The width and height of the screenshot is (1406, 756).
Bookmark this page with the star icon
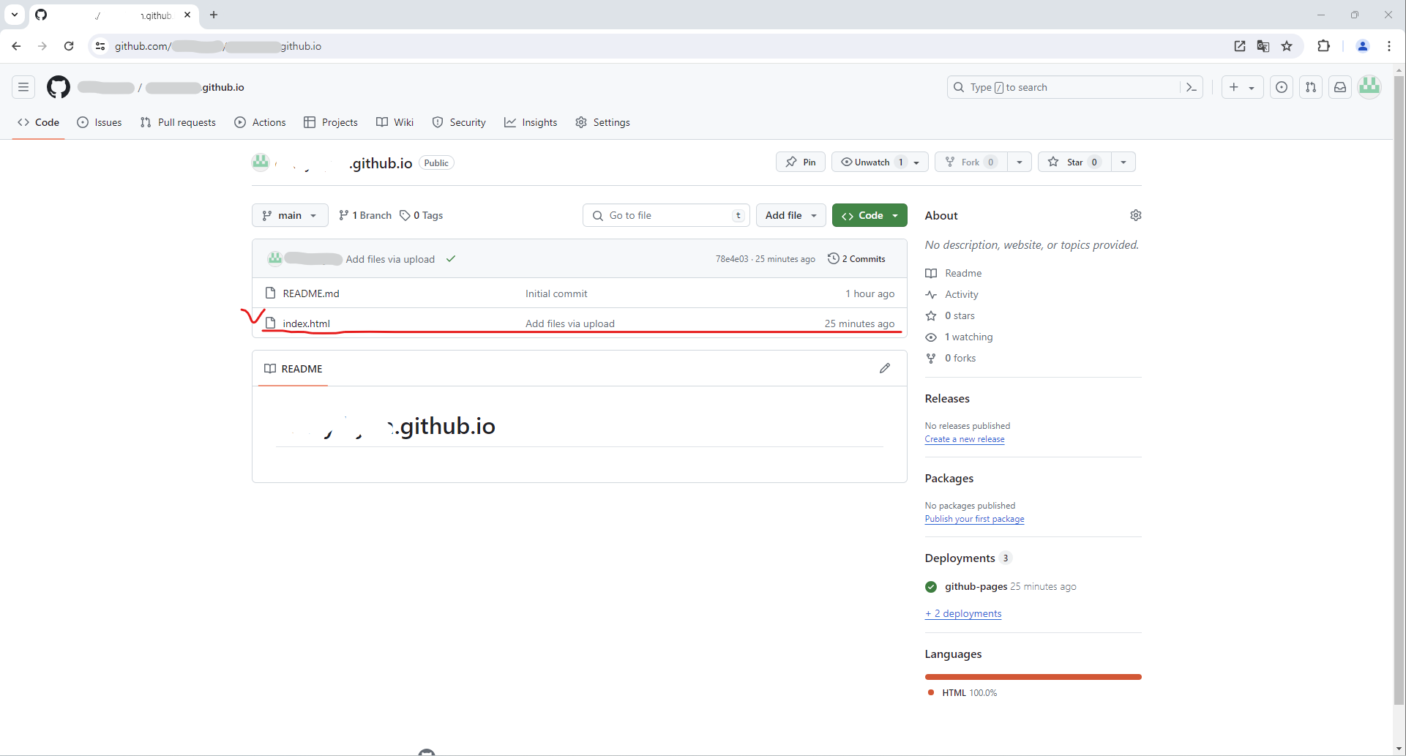click(1287, 46)
